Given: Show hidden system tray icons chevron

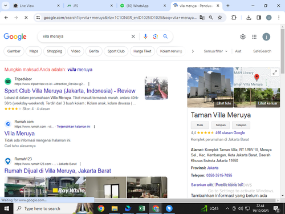Looking at the screenshot, I should point(227,208).
